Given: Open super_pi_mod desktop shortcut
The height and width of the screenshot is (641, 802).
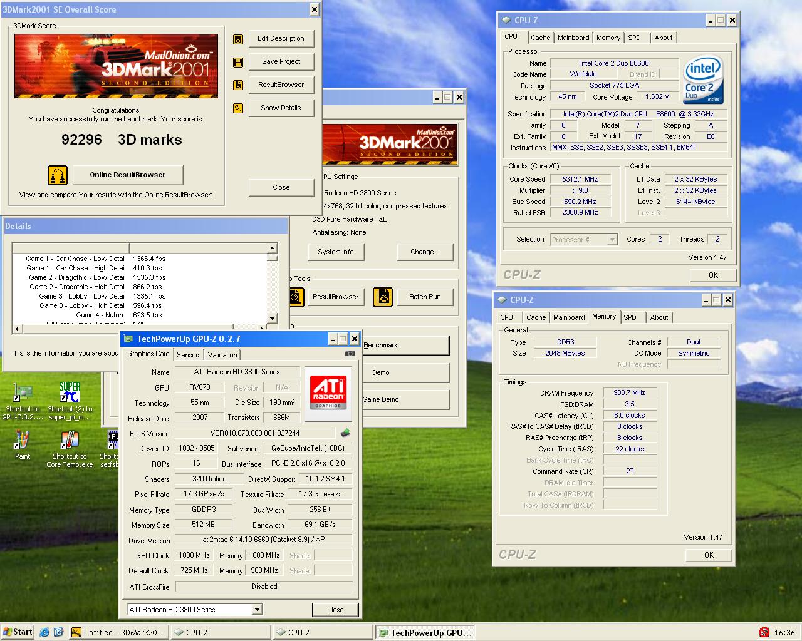Looking at the screenshot, I should [x=70, y=401].
